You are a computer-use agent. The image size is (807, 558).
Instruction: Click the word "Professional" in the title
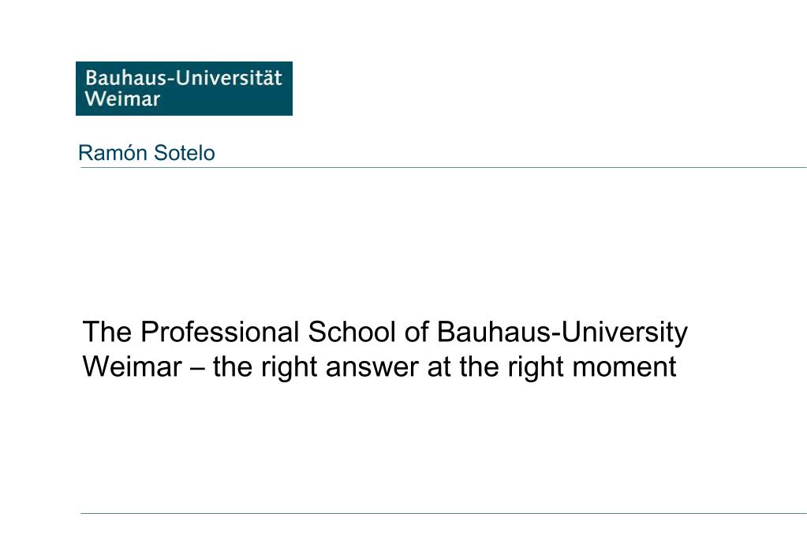tap(220, 332)
